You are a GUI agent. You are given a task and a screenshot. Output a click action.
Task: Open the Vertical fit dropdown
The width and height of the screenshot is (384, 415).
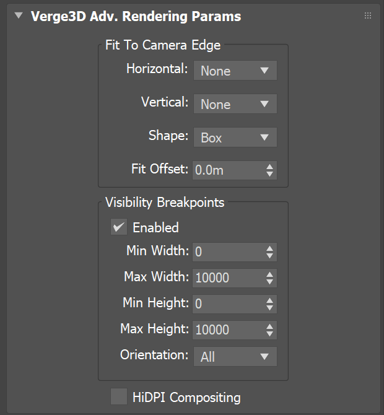235,104
